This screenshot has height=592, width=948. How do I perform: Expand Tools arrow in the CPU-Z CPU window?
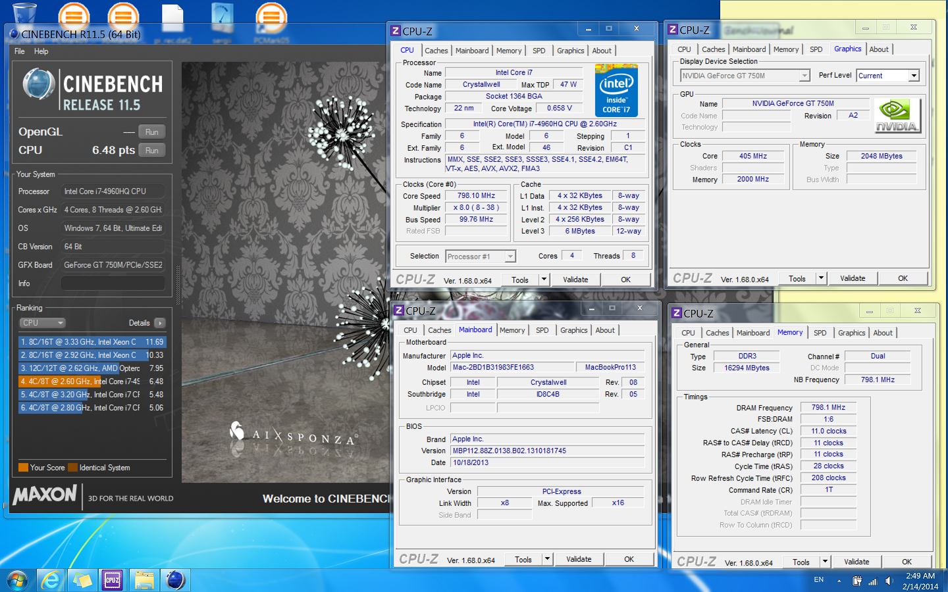544,280
